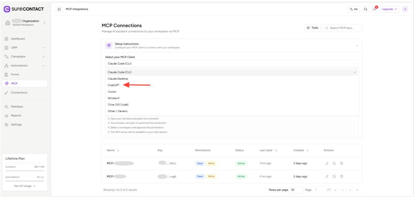Click the headset support icon
414x197 pixels.
[x=365, y=9]
